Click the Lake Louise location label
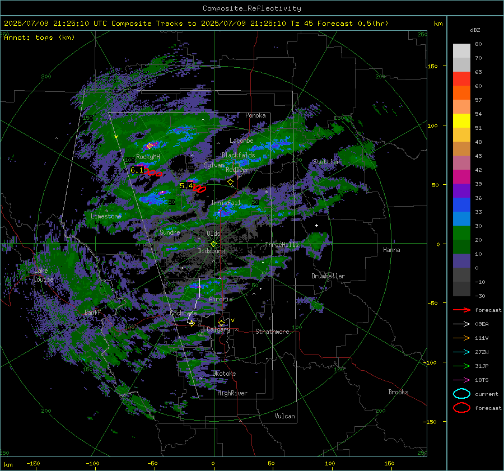 pyautogui.click(x=44, y=275)
